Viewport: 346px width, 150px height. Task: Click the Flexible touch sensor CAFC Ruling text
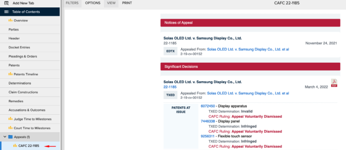pyautogui.click(x=245, y=146)
